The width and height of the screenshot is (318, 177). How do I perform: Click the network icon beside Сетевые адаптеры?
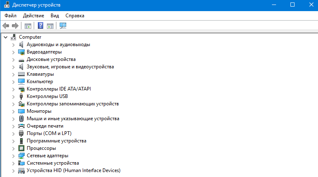[x=21, y=156]
